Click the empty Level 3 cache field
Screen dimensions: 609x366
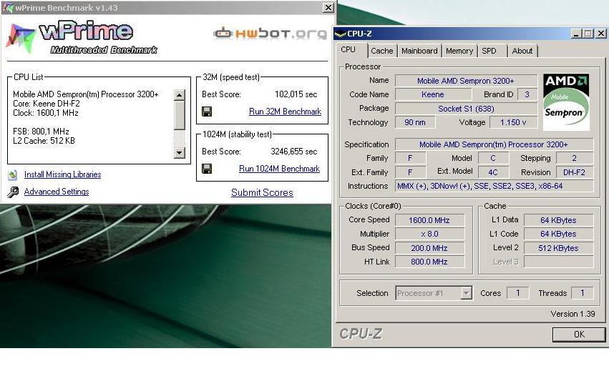(x=558, y=262)
